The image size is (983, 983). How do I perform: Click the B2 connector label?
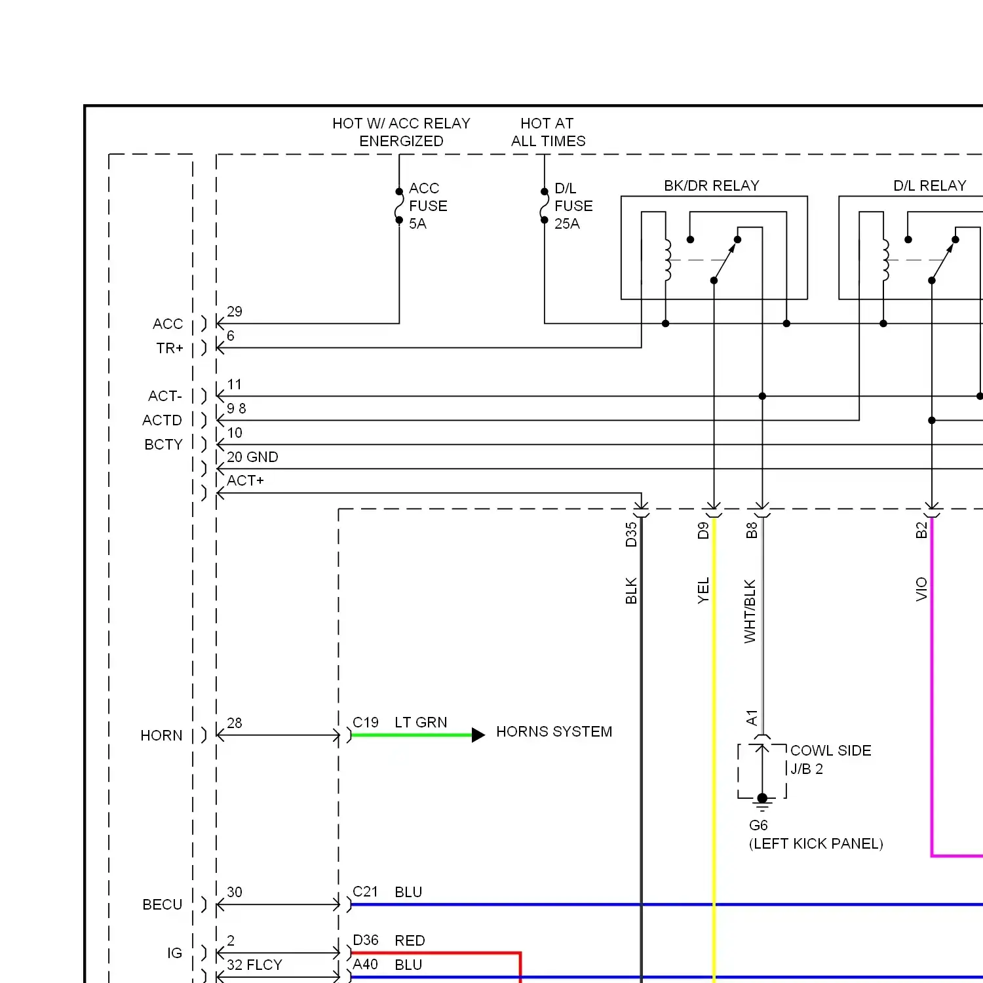(921, 530)
